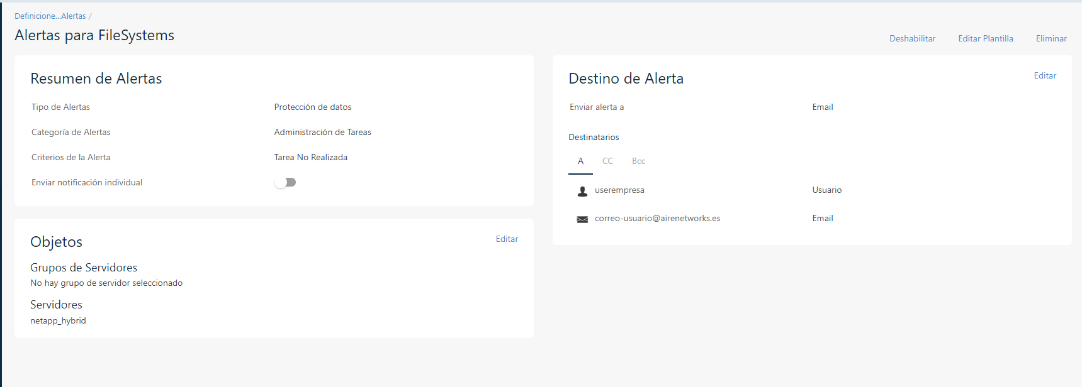Open the Bcc recipients tab
1082x387 pixels.
[x=638, y=161]
